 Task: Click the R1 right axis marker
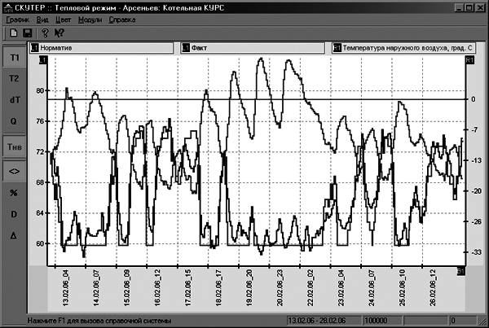(469, 59)
